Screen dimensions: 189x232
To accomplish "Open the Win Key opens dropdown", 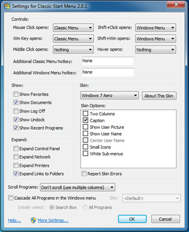I will pos(73,38).
